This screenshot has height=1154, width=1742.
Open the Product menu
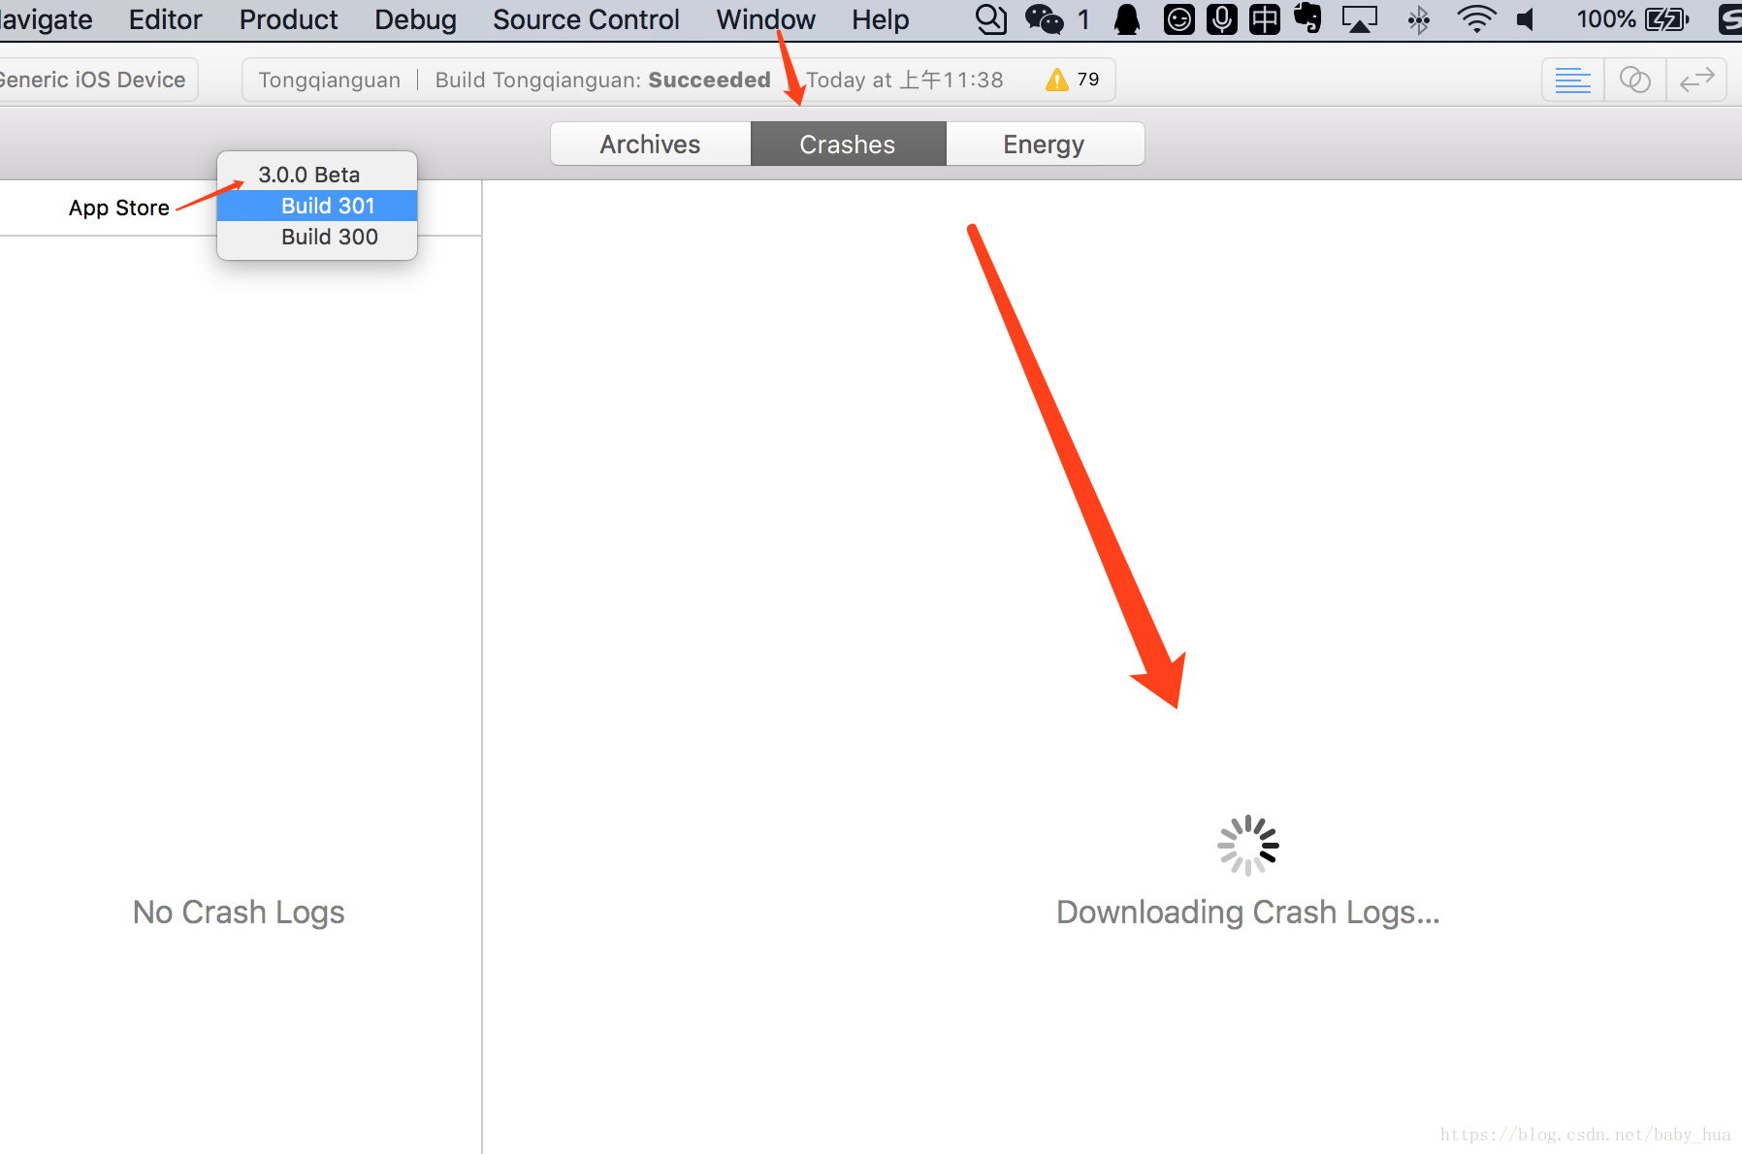[288, 19]
